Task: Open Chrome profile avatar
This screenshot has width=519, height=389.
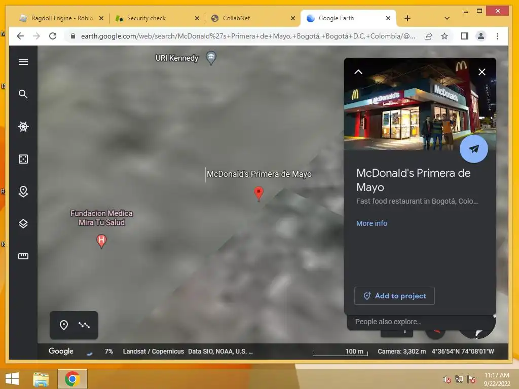Action: click(481, 36)
